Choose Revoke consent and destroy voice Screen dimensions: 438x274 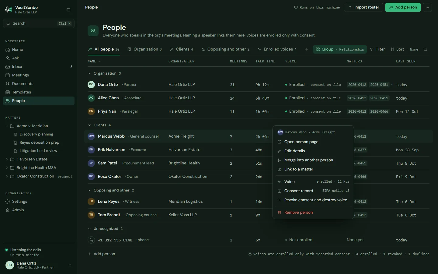click(313, 200)
